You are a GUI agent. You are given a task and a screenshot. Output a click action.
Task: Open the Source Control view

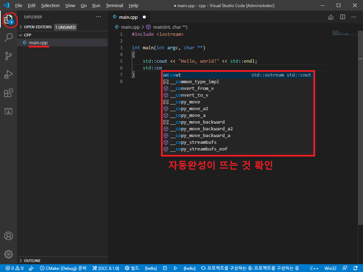pos(9,56)
